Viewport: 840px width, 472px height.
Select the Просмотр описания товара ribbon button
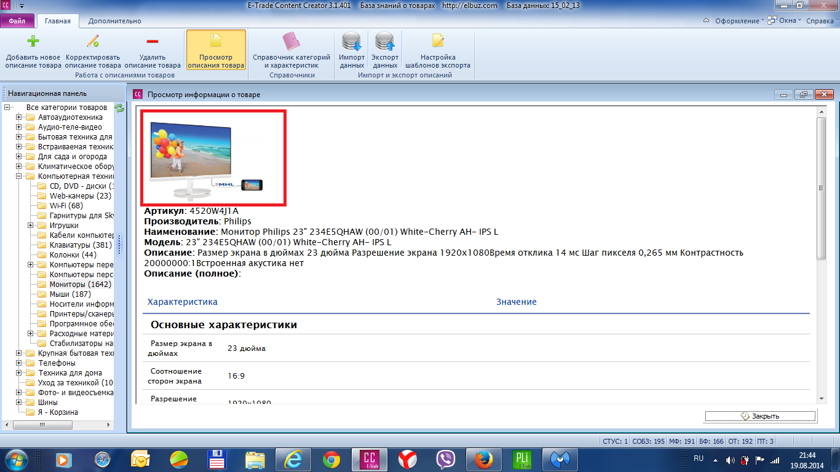pyautogui.click(x=216, y=51)
